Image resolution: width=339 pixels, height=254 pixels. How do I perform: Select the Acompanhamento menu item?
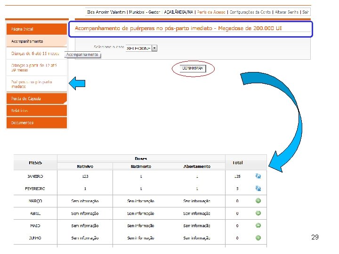(37, 41)
